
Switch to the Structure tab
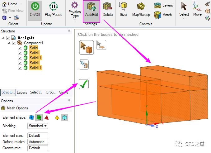tap(8, 93)
